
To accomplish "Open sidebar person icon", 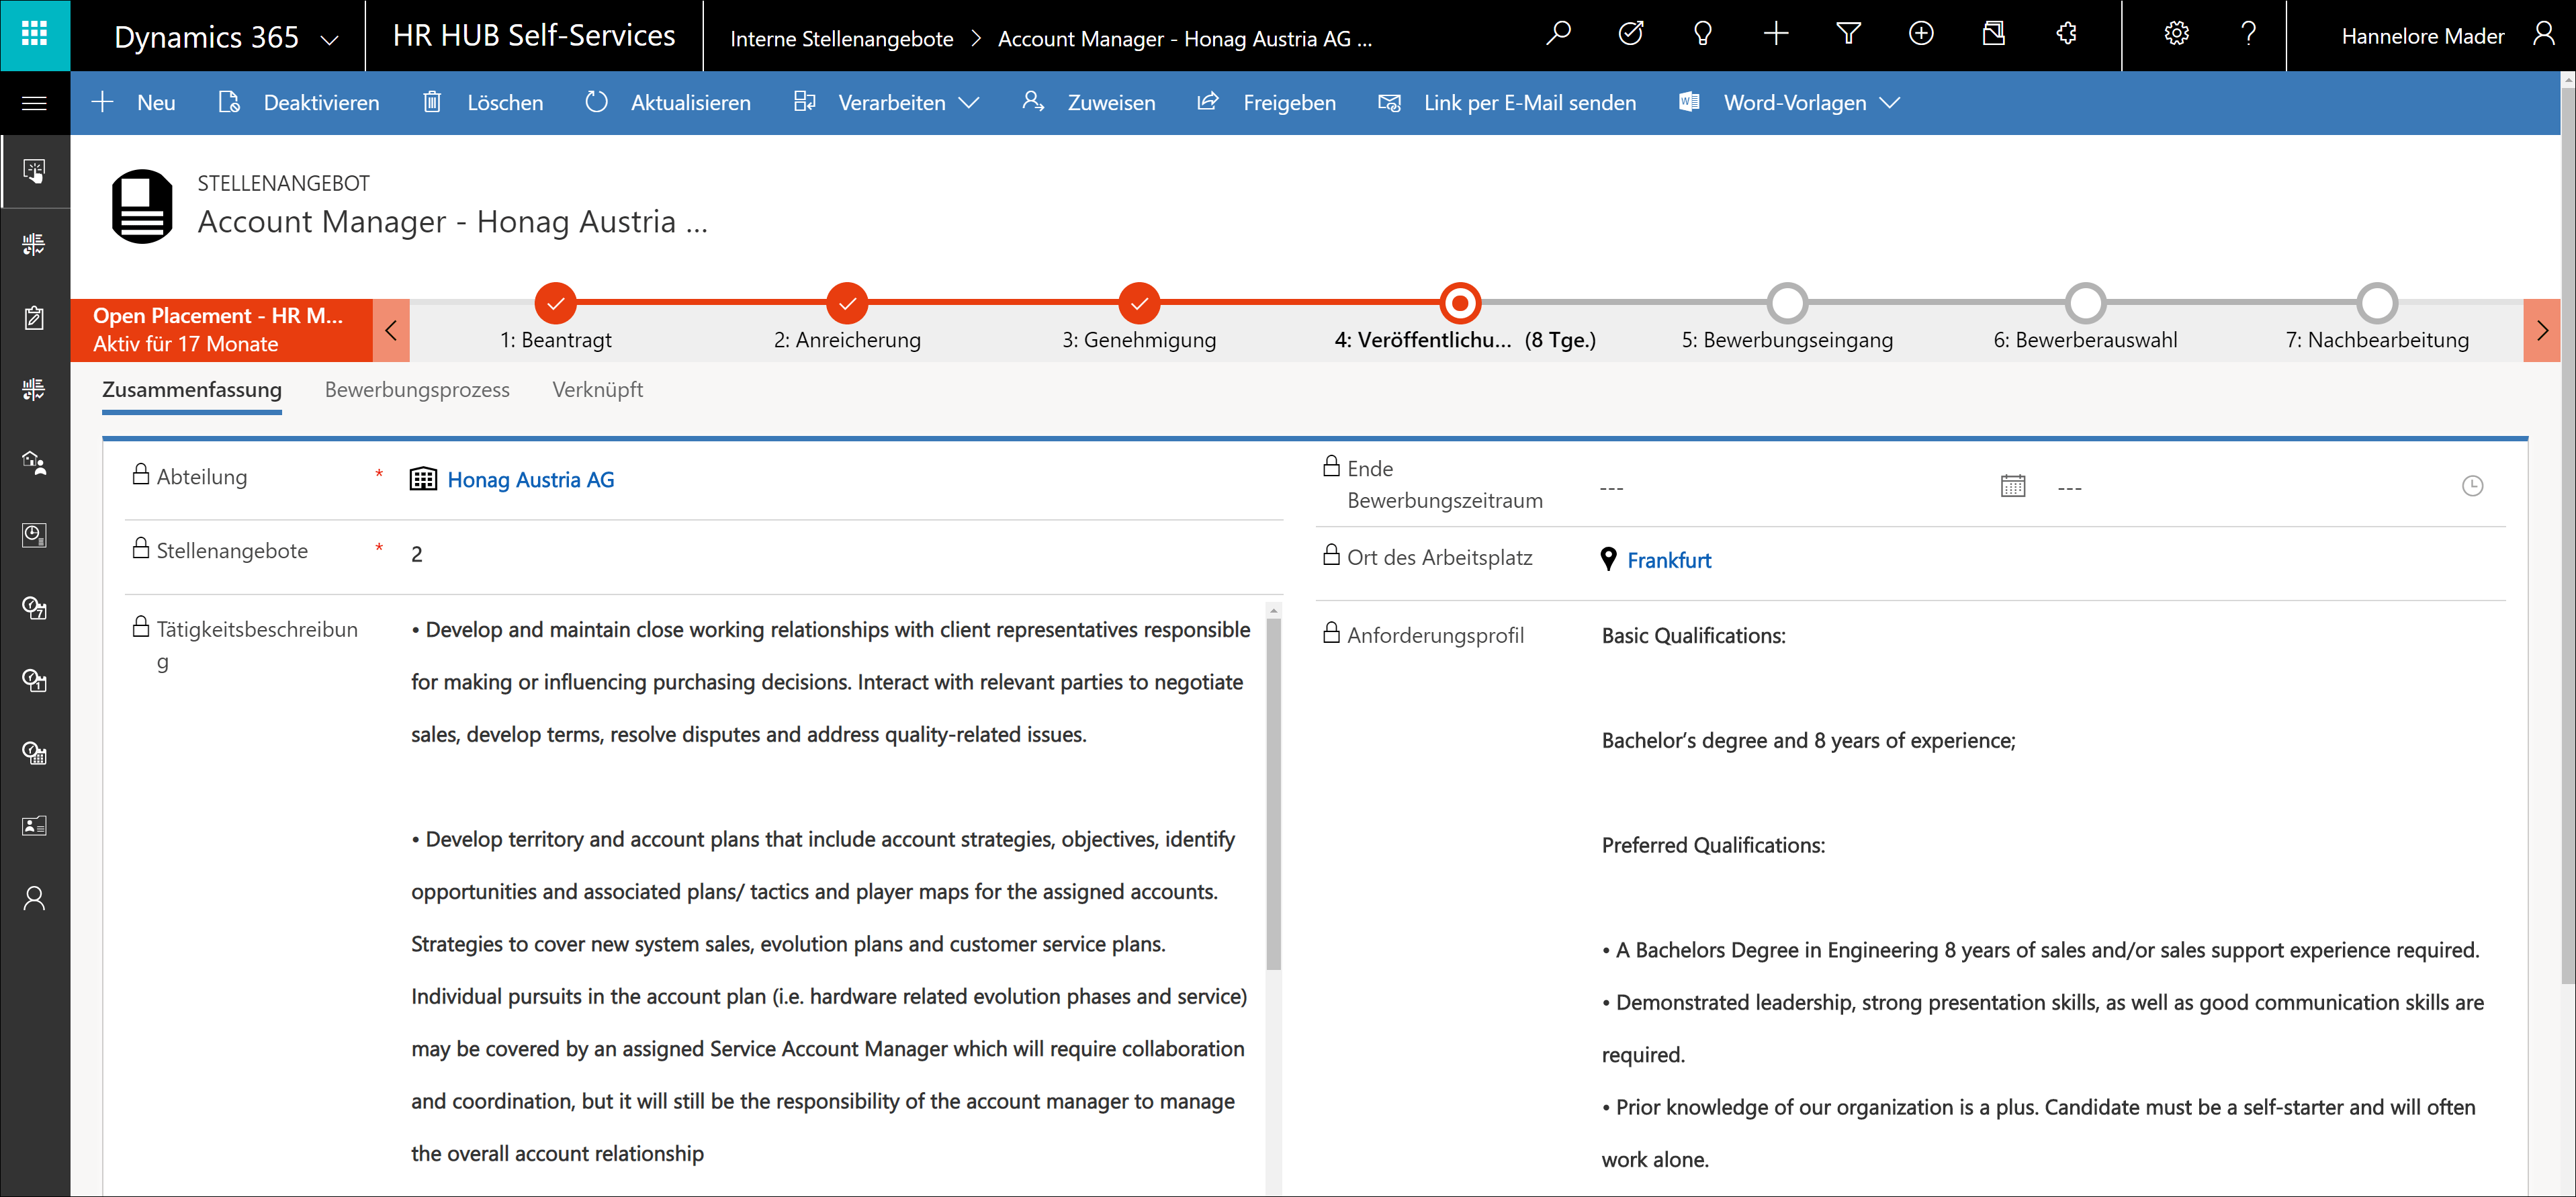I will [x=35, y=898].
